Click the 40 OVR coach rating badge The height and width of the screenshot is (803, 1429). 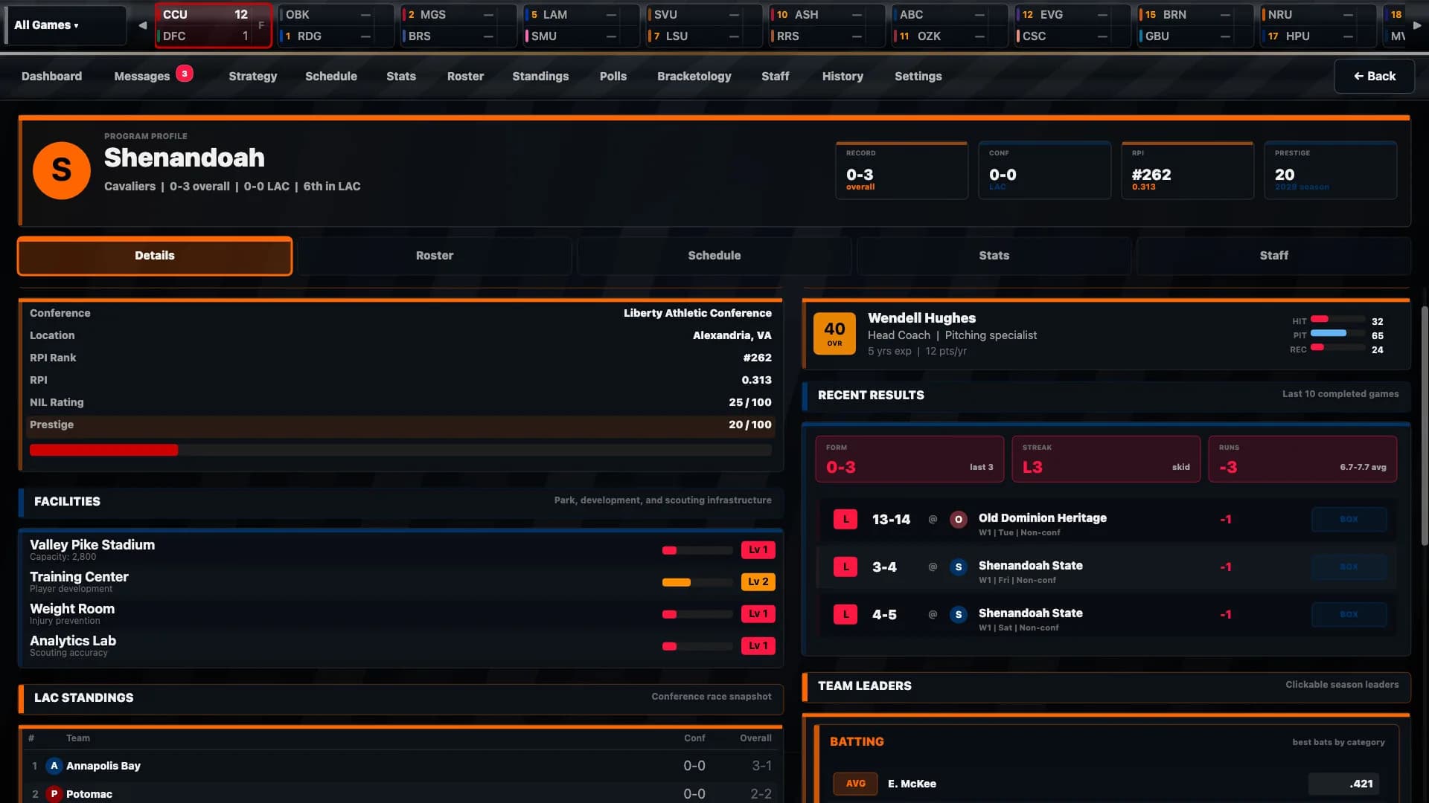click(834, 333)
